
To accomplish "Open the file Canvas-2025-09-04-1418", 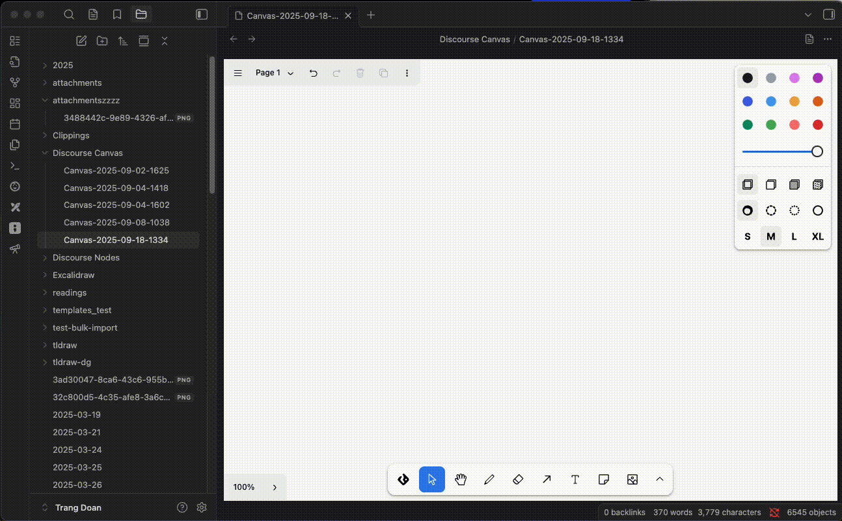I will 116,188.
